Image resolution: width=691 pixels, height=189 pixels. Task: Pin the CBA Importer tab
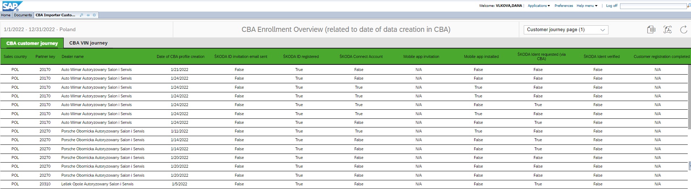(x=88, y=15)
